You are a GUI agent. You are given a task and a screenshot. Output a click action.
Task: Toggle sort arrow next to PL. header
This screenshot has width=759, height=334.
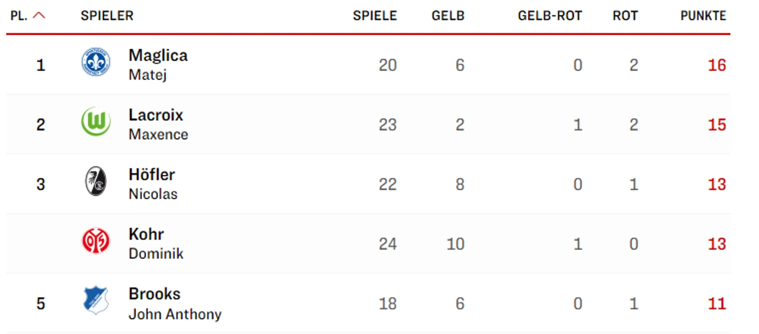(x=39, y=16)
